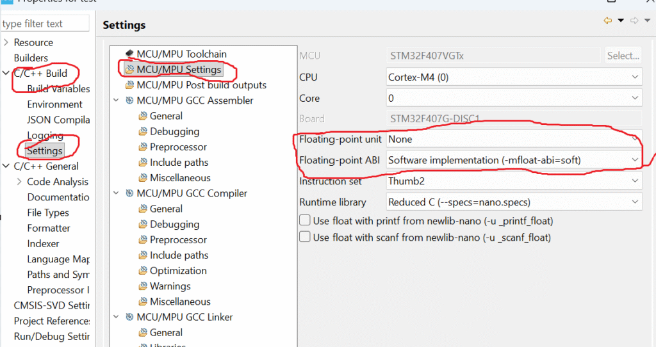The image size is (656, 347).
Task: Collapse the MCU/MPU GCC Compiler group
Action: tap(117, 193)
